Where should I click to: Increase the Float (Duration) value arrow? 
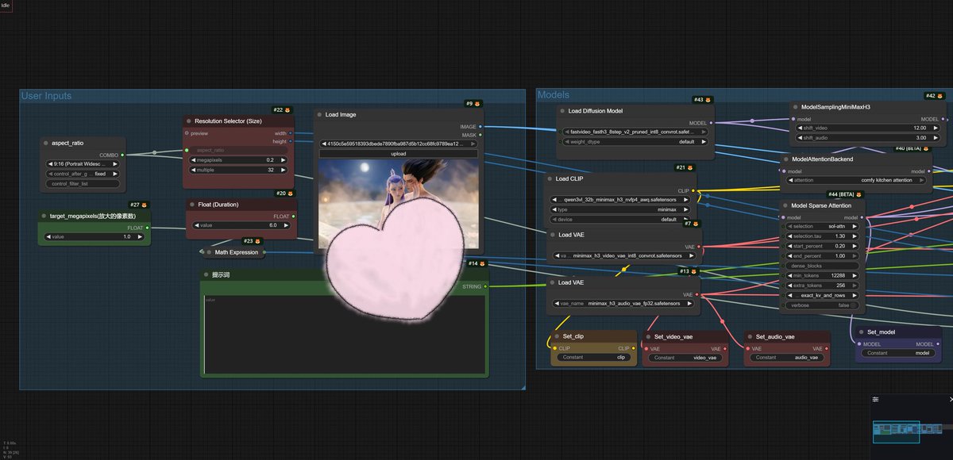tap(288, 225)
